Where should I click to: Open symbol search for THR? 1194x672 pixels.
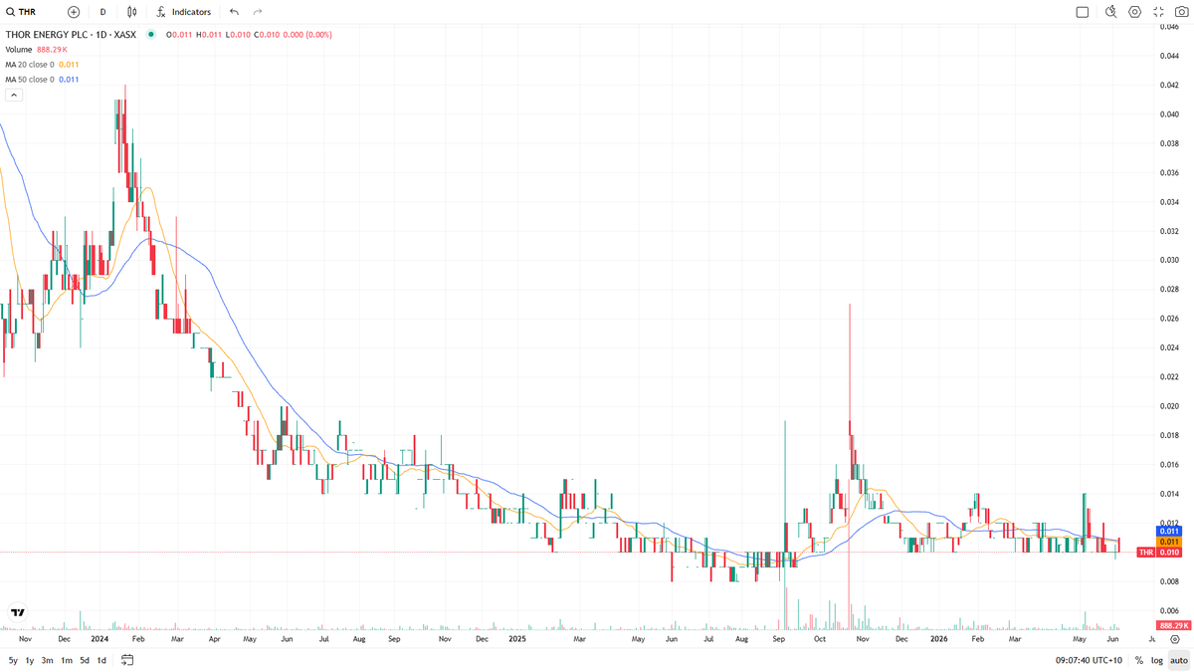22,12
